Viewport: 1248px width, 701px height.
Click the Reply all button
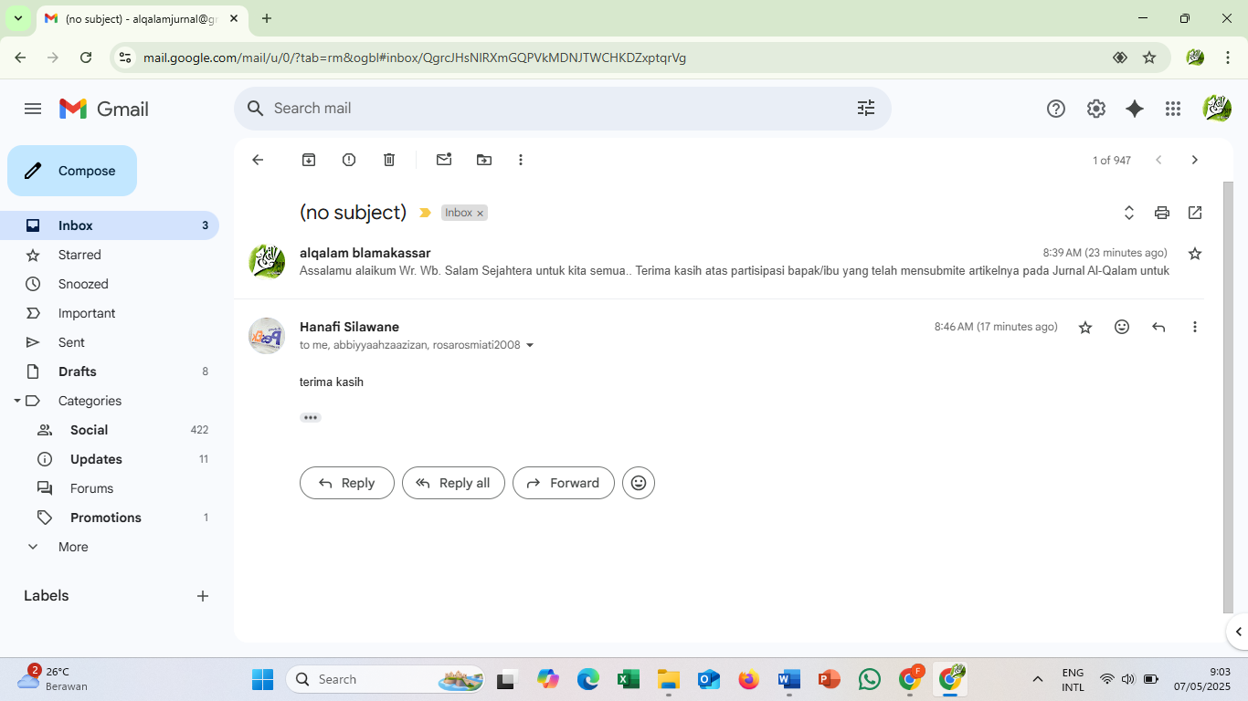(453, 483)
